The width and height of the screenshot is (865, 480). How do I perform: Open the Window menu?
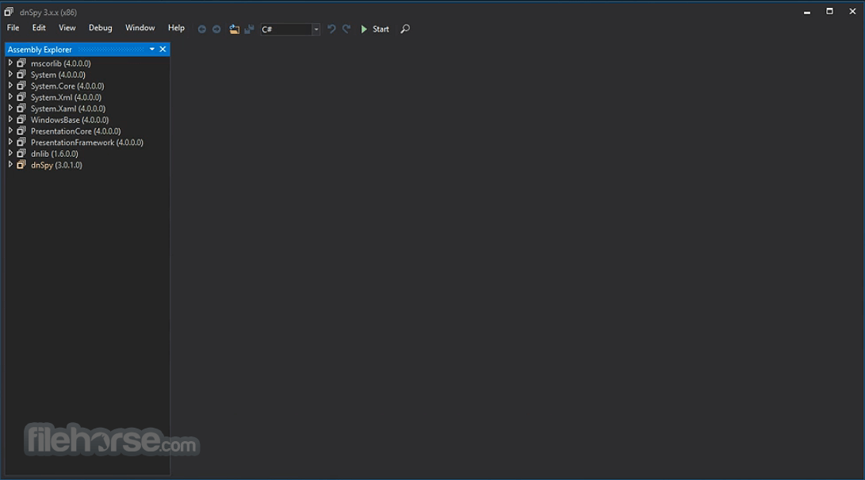click(140, 28)
